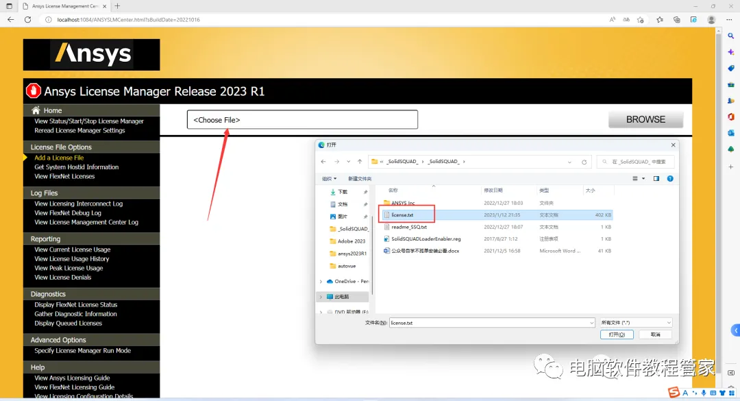This screenshot has height=401, width=740.
Task: Select license.txt in the file list
Action: point(402,215)
